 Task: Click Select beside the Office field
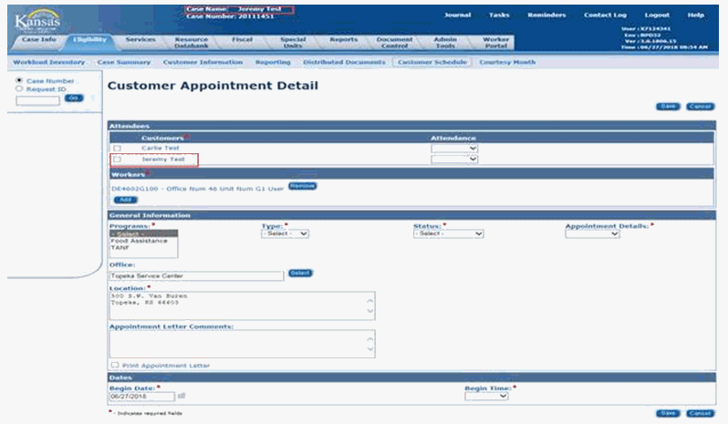coord(300,273)
